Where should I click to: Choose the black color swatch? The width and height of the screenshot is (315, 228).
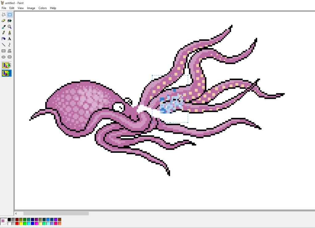point(9,219)
